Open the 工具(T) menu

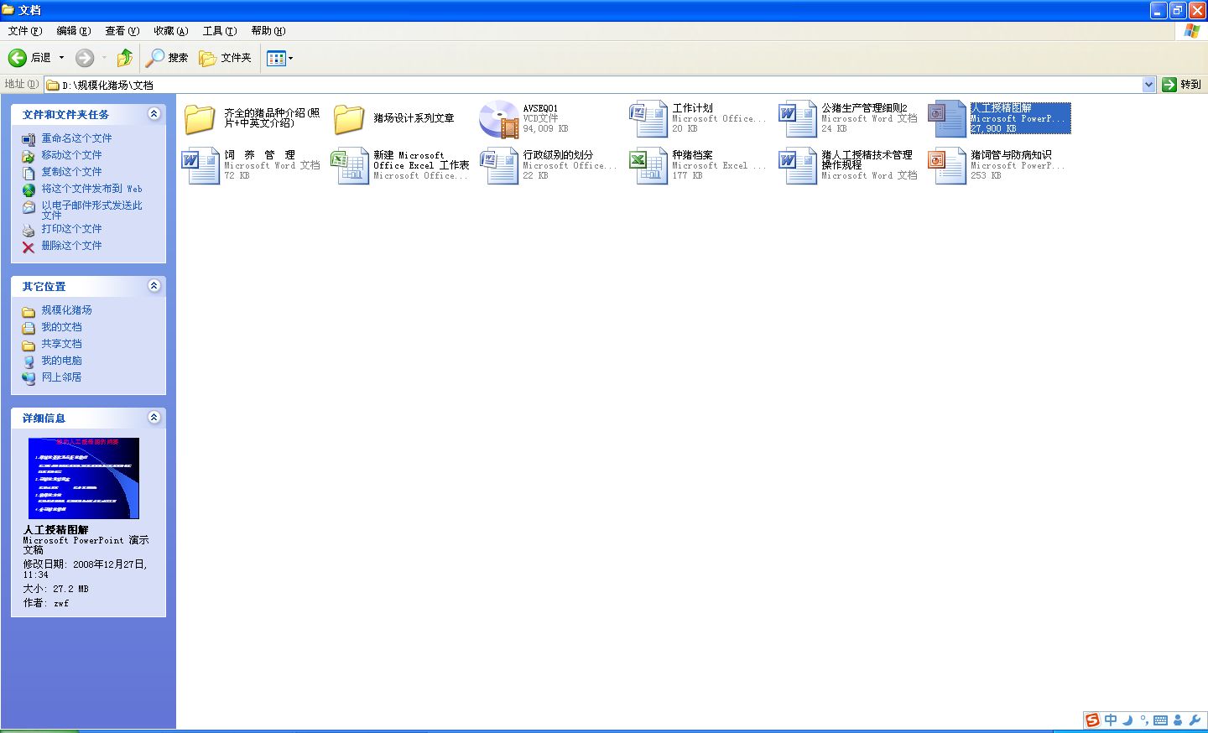point(219,31)
